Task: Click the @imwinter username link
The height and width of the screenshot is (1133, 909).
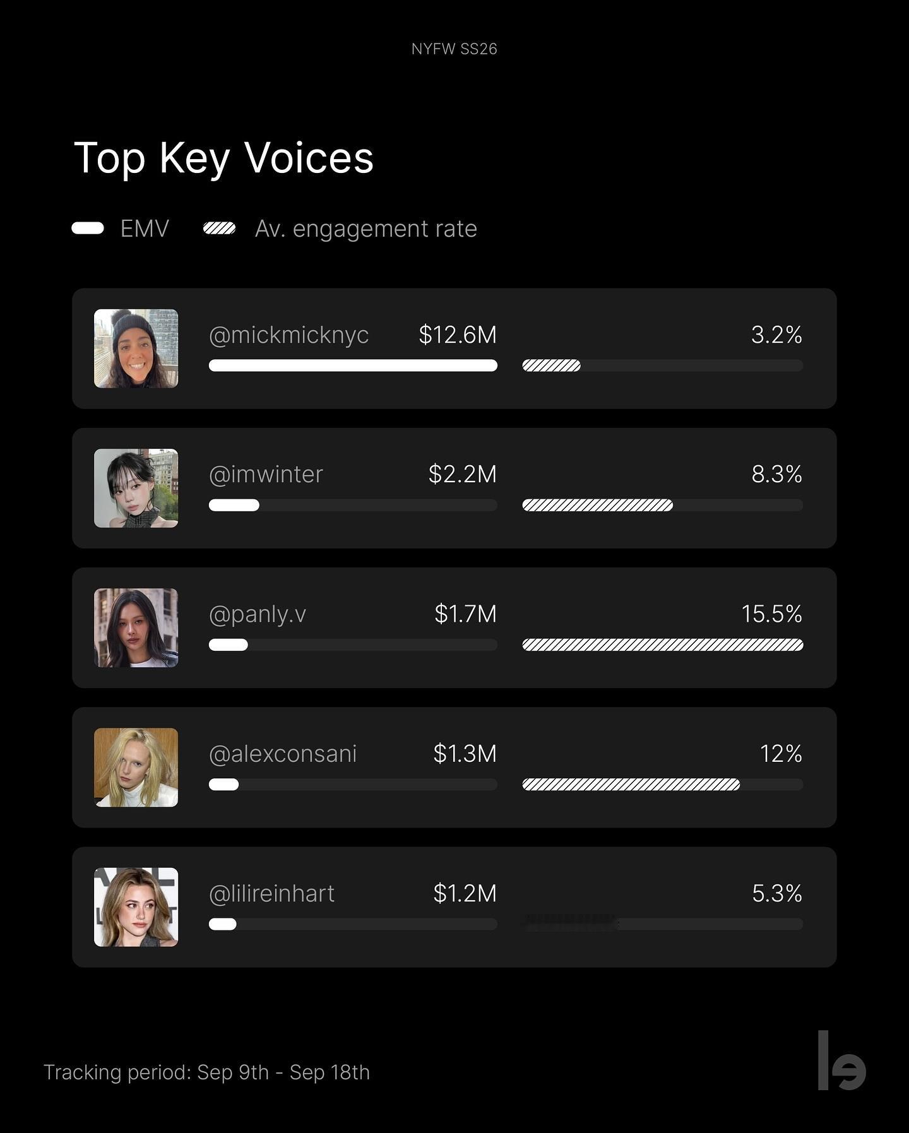Action: point(266,474)
